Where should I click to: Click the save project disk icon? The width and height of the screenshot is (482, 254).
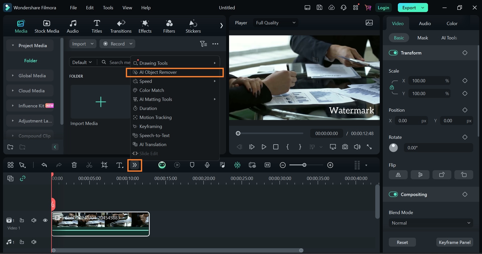(319, 8)
